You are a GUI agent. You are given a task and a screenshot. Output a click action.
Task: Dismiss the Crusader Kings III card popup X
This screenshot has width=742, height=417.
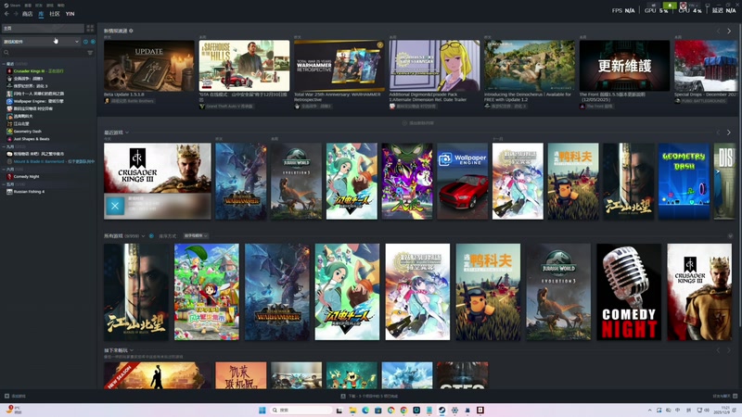click(x=114, y=206)
